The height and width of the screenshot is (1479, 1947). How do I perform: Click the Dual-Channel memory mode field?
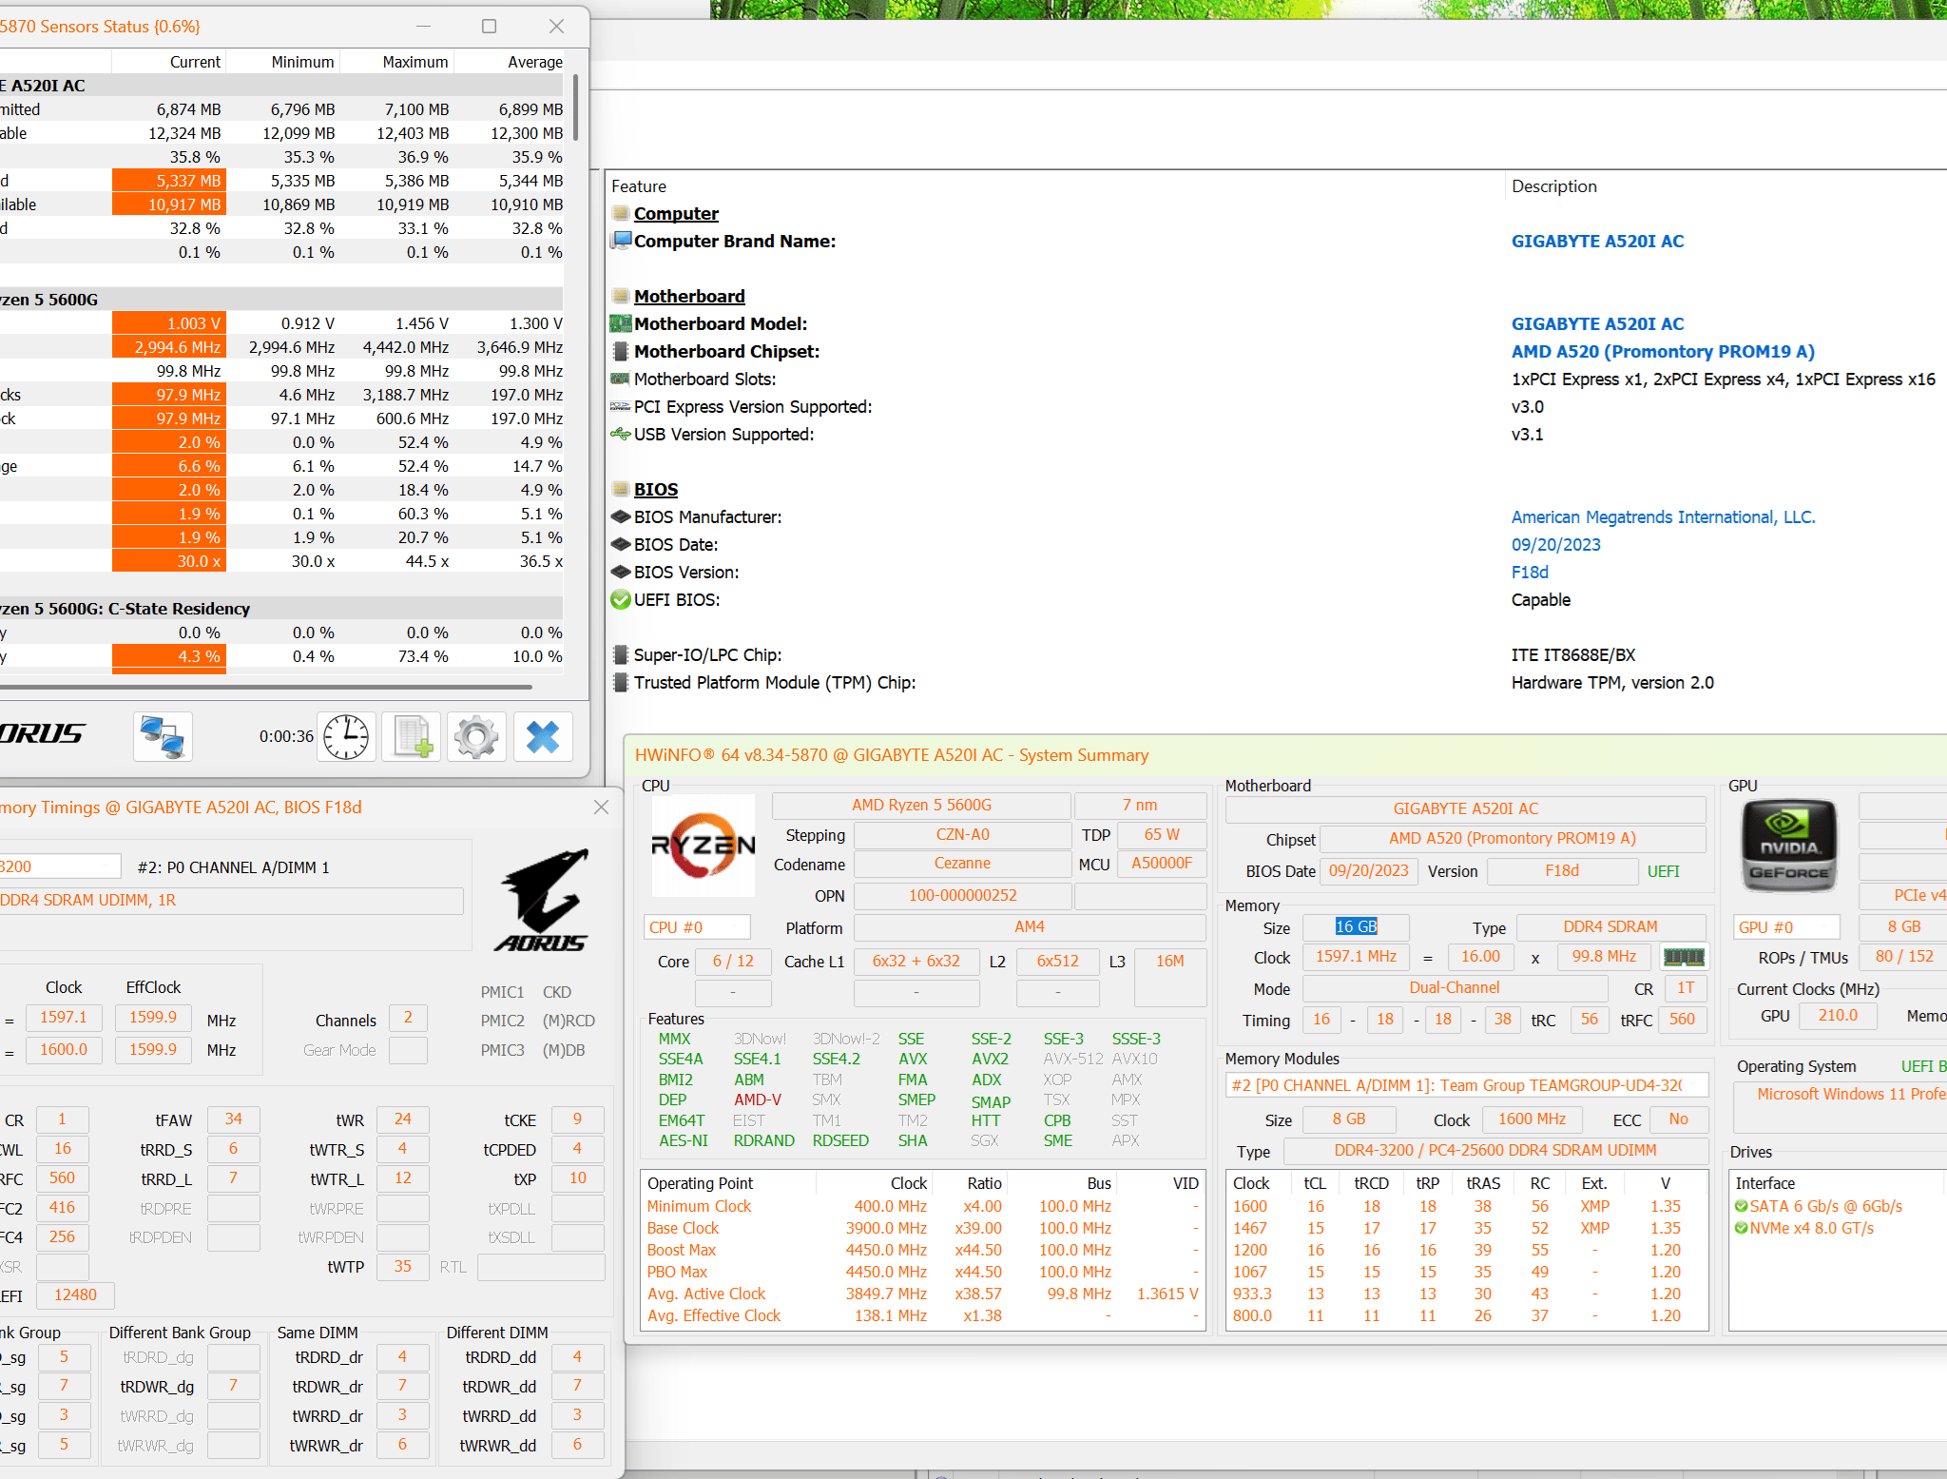pyautogui.click(x=1455, y=988)
